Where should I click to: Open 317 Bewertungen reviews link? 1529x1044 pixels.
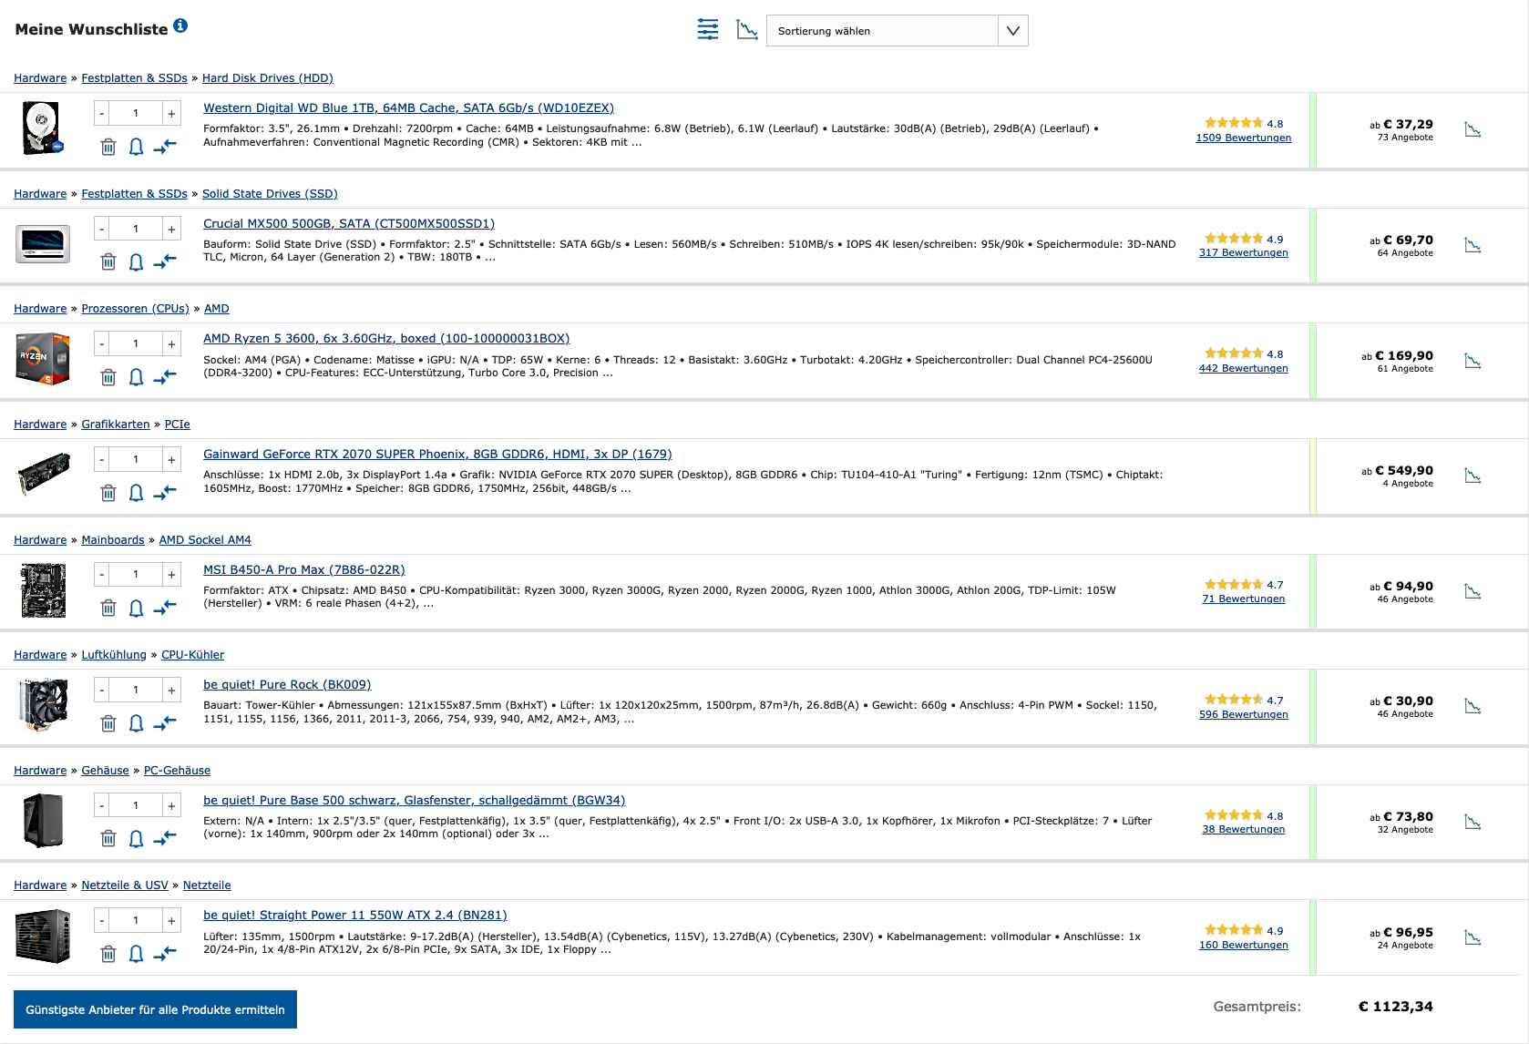tap(1244, 252)
